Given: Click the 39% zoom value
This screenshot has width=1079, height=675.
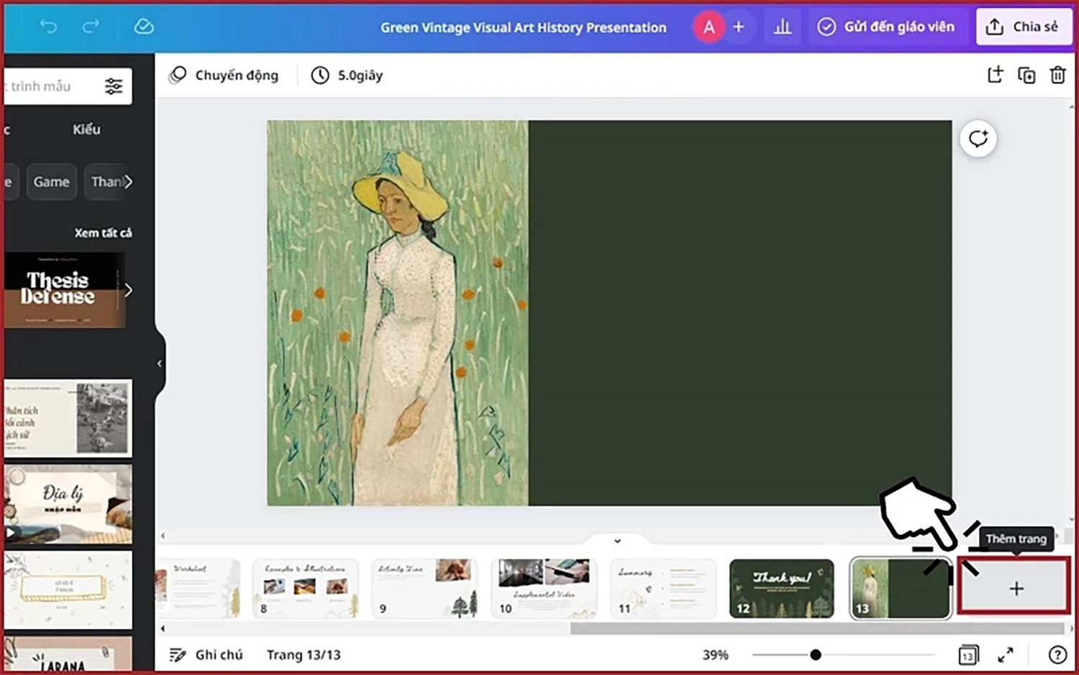Looking at the screenshot, I should [715, 655].
